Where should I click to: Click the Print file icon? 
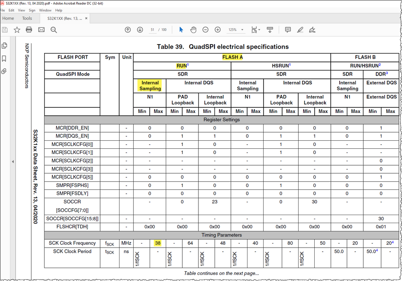point(29,30)
